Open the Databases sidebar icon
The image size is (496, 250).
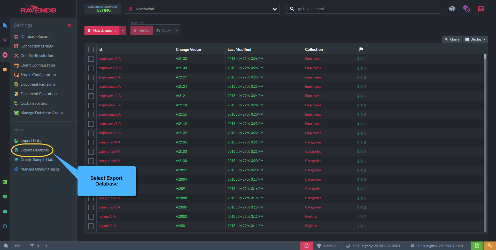5,182
